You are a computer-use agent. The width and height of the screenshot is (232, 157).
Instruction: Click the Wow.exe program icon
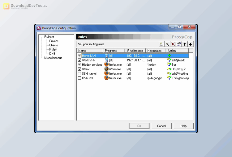(x=106, y=69)
